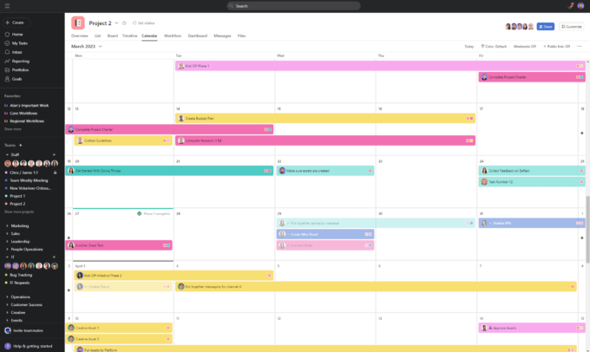Click the plus icon next to Teams

[21, 145]
